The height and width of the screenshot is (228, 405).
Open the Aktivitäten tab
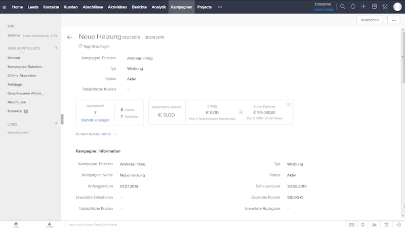point(117,7)
